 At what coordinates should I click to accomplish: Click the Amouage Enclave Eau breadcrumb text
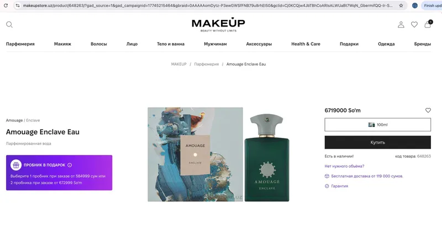246,64
